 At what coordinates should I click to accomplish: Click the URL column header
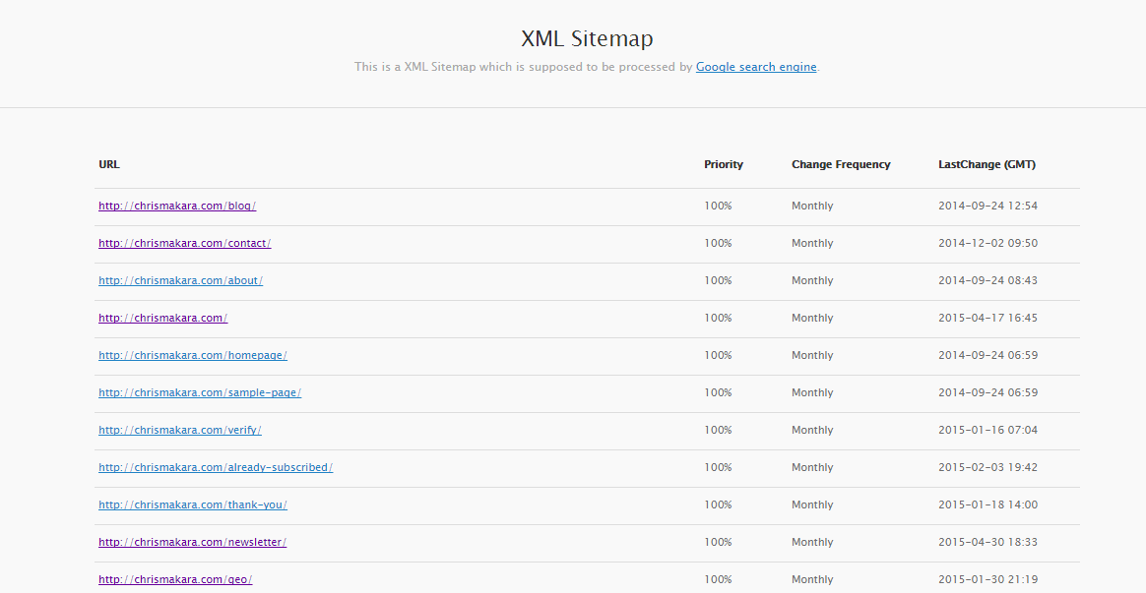pyautogui.click(x=109, y=164)
